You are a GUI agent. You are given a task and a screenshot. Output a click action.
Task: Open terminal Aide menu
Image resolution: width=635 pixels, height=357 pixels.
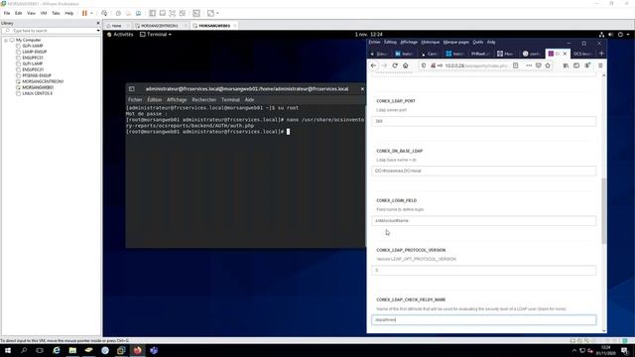click(x=249, y=99)
